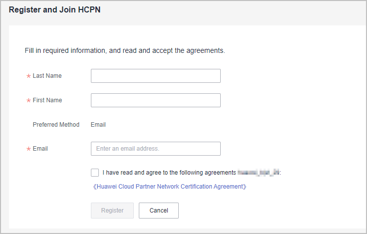The height and width of the screenshot is (234, 367).
Task: Click the Last Name input field
Action: 155,76
